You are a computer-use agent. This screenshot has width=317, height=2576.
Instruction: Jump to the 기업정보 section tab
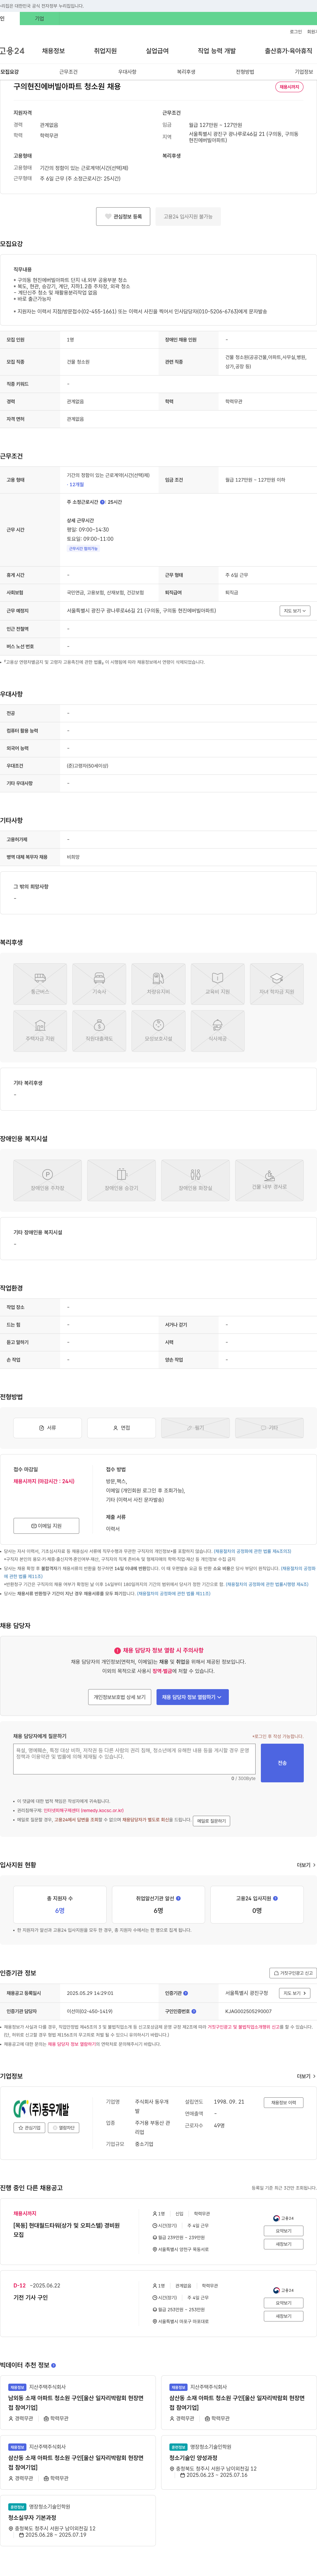pos(304,72)
